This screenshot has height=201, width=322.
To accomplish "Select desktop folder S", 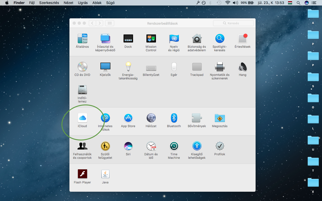I will [313, 80].
